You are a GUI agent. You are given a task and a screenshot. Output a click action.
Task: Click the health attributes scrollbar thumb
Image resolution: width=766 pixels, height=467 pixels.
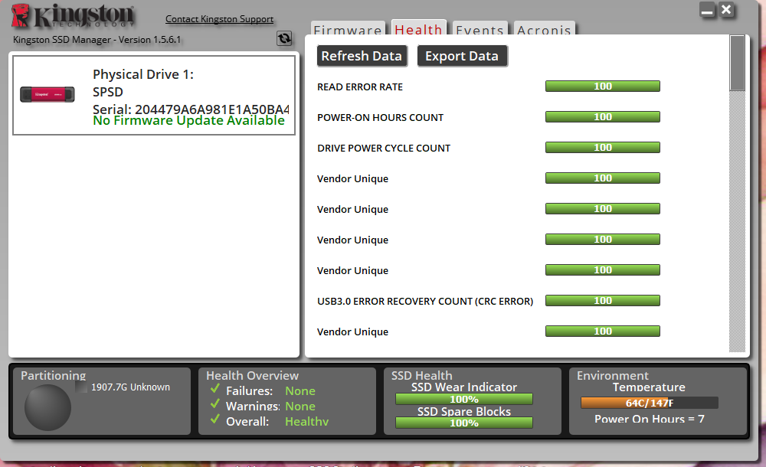[x=737, y=64]
